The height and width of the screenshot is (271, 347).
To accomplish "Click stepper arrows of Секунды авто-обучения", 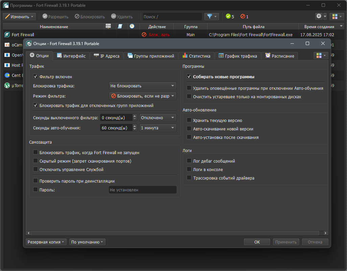I will [x=135, y=128].
